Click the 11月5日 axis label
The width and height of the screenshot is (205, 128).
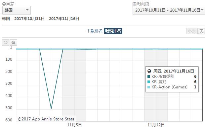[74, 125]
